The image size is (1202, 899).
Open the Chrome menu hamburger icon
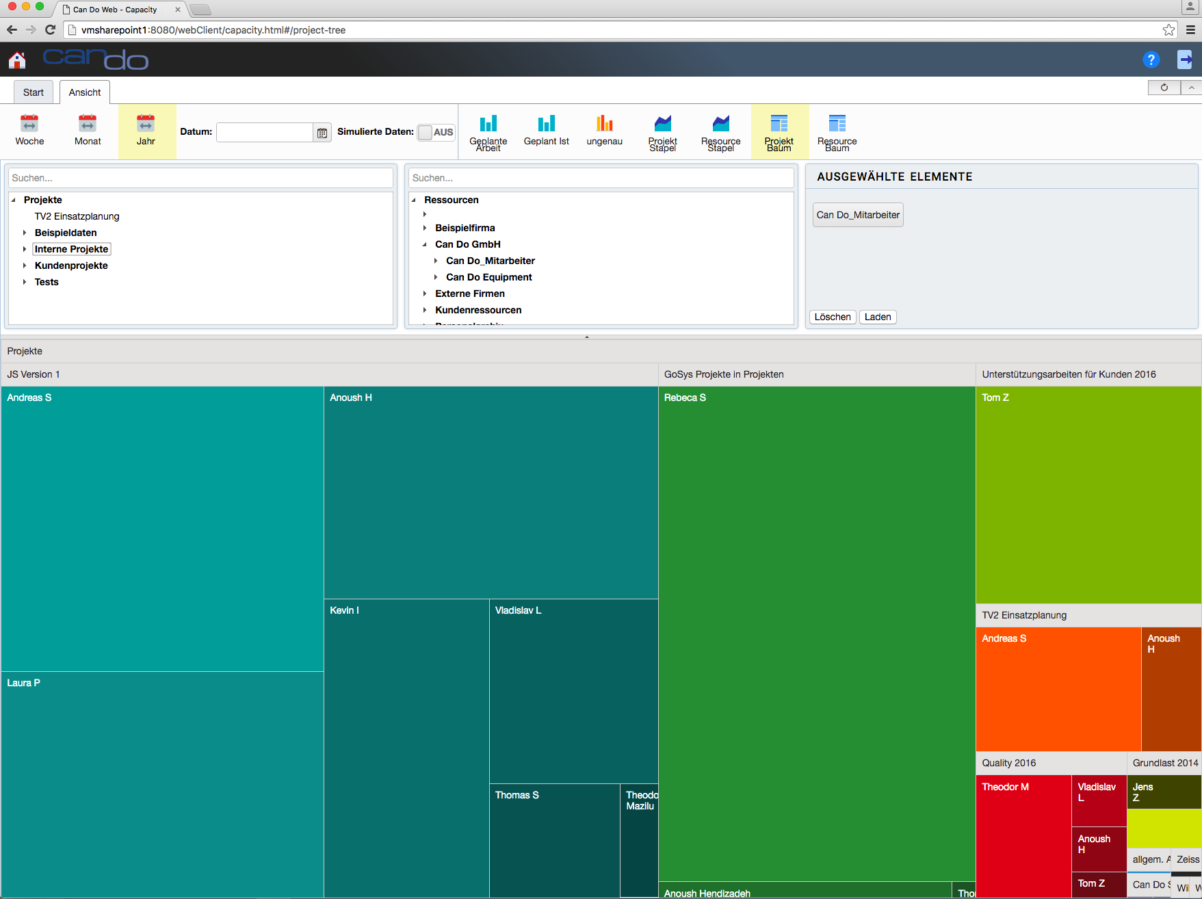coord(1190,29)
